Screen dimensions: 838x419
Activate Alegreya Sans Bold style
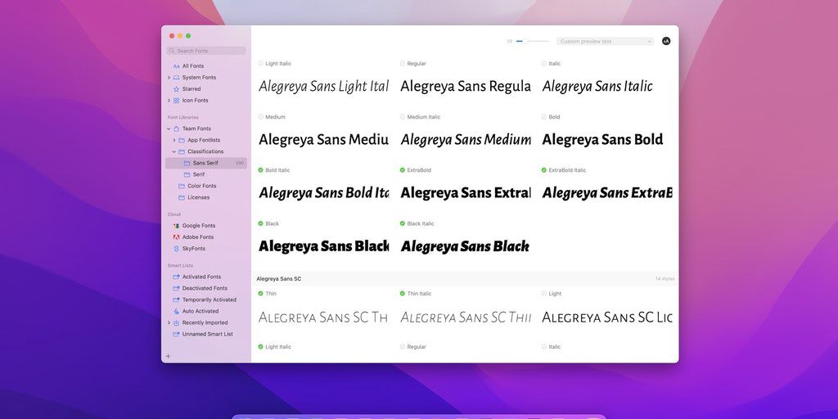(544, 117)
